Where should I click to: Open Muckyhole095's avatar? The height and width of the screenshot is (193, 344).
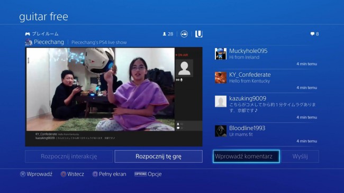[x=221, y=54]
